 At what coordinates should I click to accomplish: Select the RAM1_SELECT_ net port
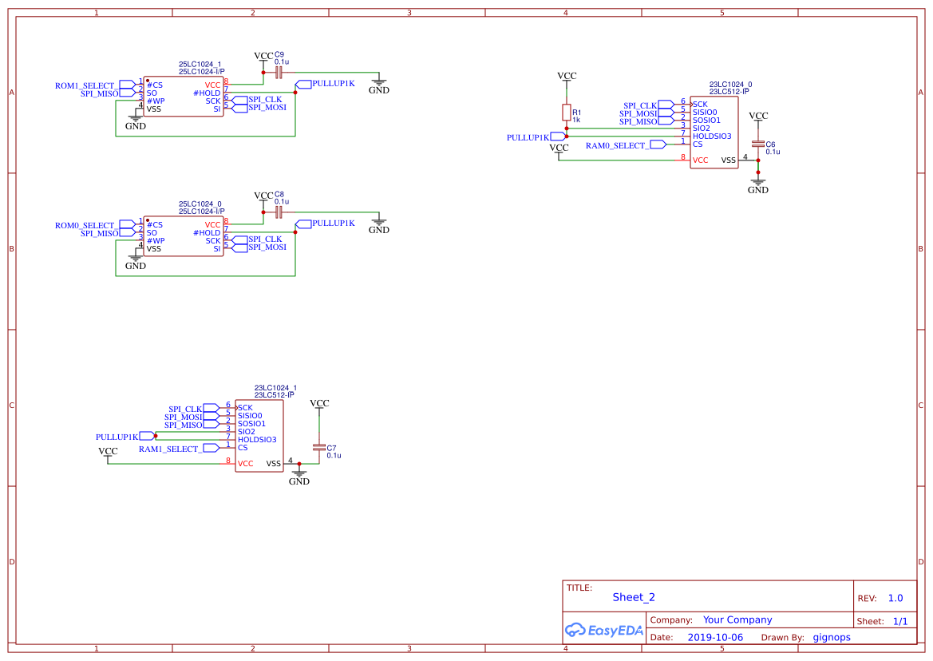click(x=211, y=448)
